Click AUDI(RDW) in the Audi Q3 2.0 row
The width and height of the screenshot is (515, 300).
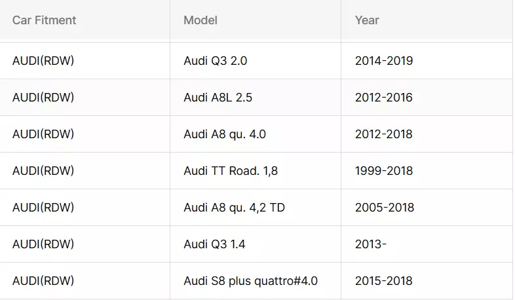point(43,61)
